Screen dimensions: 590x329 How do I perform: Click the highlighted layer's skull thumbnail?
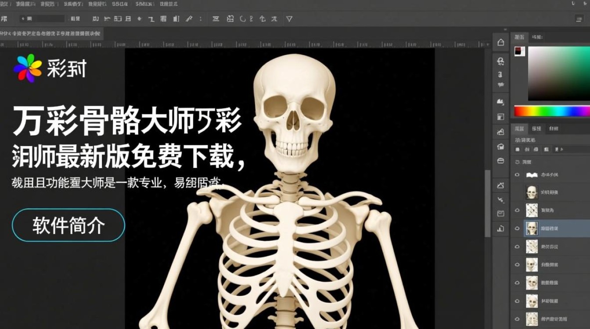click(531, 228)
